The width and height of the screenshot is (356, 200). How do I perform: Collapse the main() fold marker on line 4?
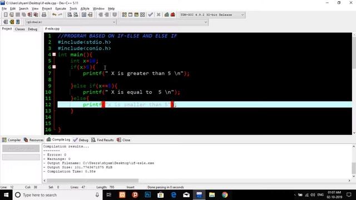(54, 54)
